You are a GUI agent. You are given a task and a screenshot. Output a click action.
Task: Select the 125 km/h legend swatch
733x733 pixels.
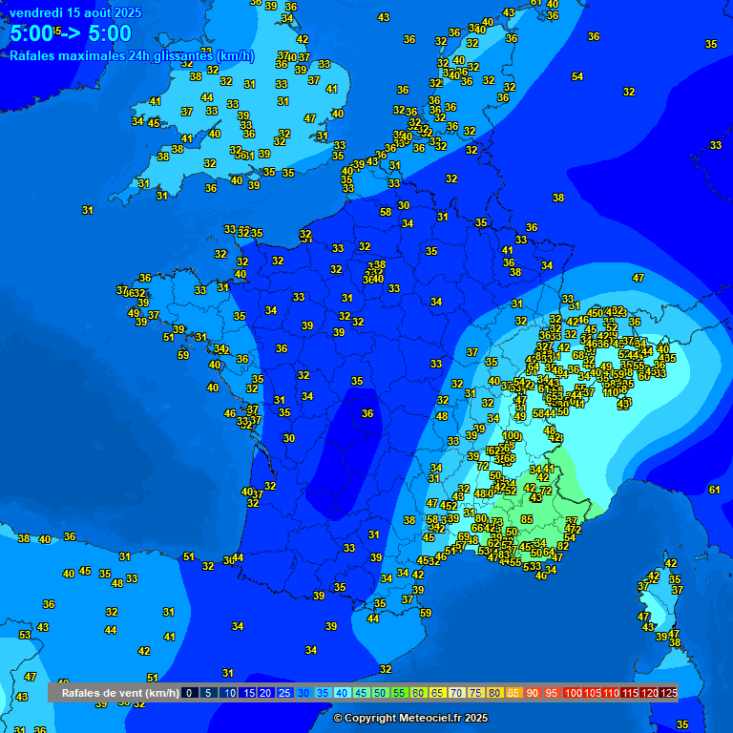(x=668, y=693)
